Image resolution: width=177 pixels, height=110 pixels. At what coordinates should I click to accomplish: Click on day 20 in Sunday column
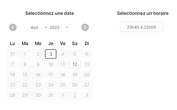point(87,75)
